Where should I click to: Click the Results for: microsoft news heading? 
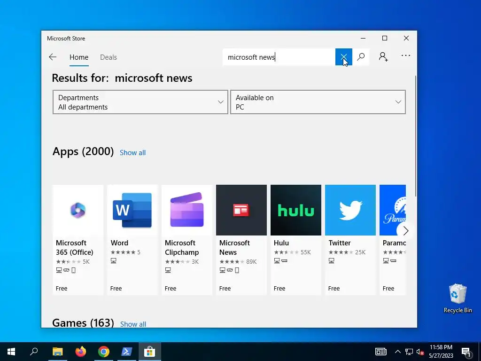pyautogui.click(x=122, y=78)
